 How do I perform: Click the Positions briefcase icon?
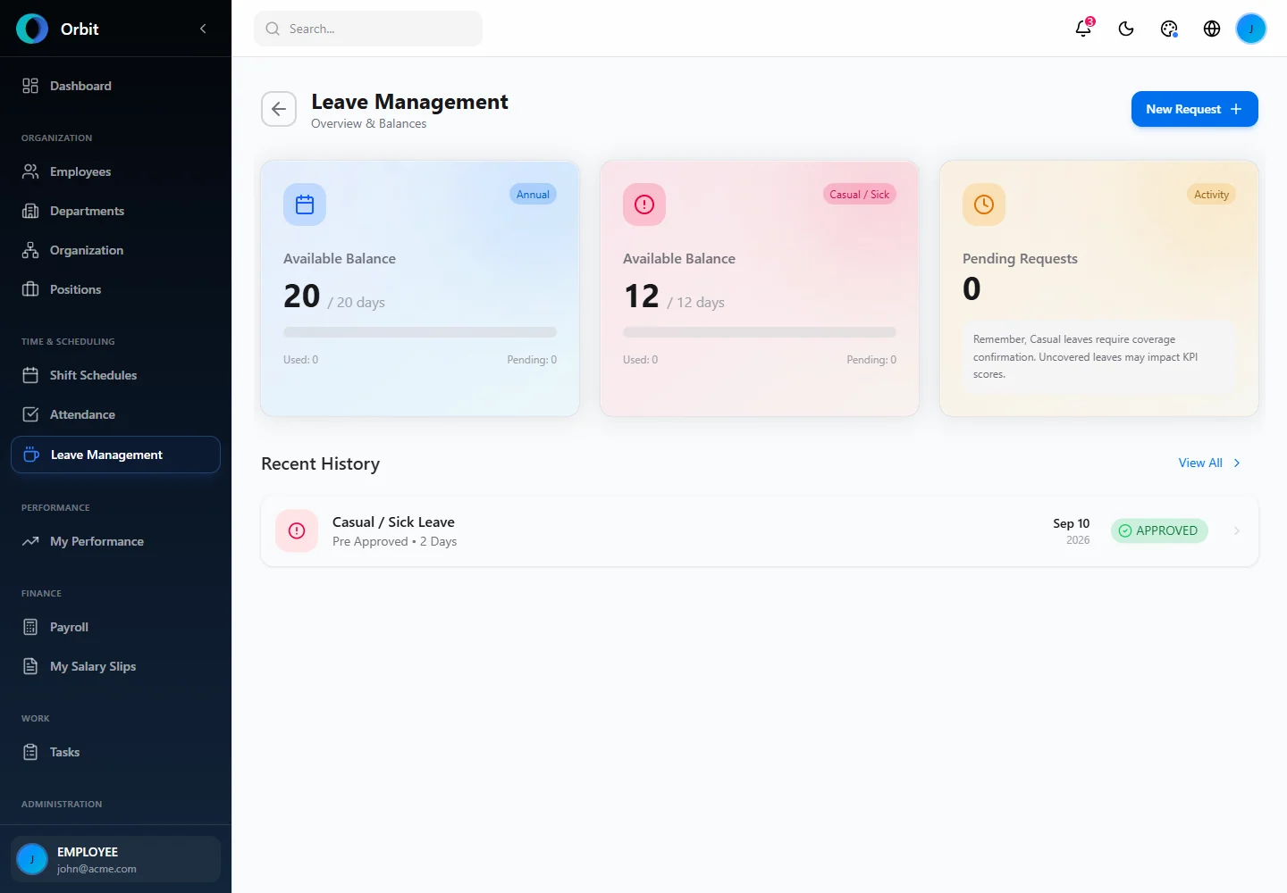pos(30,289)
